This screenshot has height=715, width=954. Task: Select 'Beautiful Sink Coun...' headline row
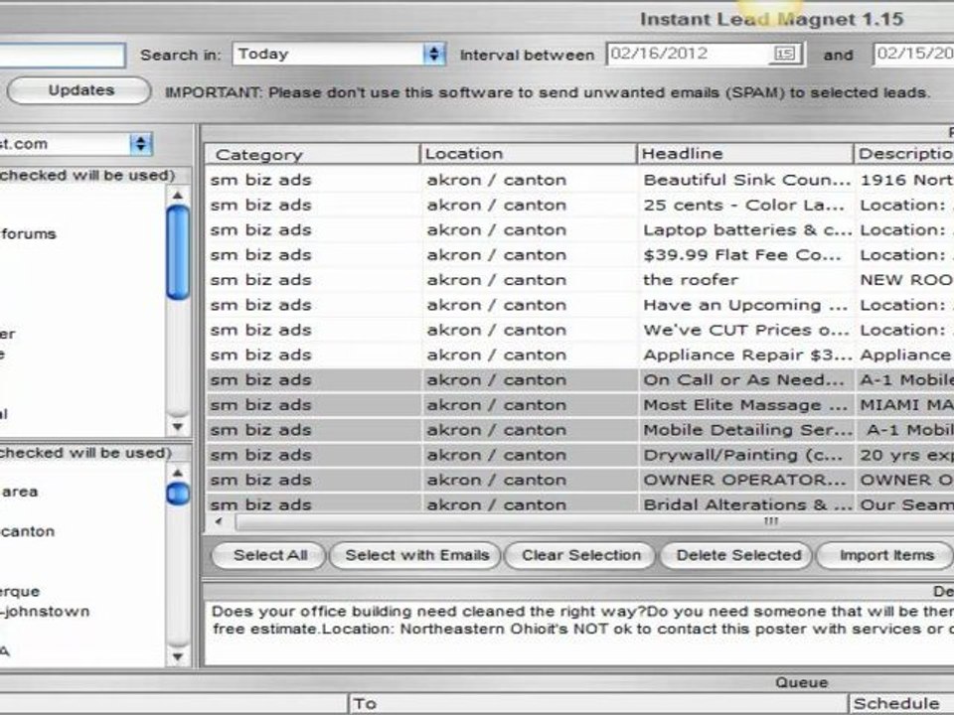pos(579,180)
